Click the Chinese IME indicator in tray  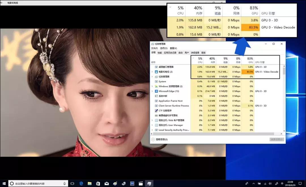click(x=282, y=184)
